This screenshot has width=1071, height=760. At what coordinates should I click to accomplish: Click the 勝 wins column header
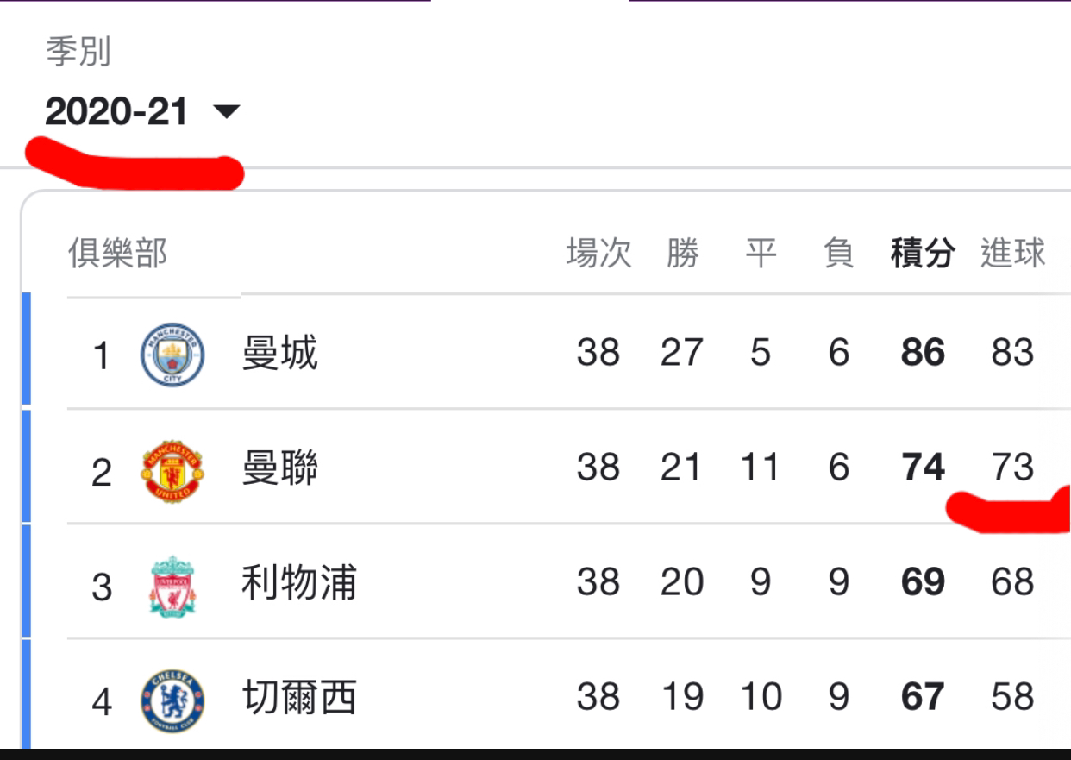(682, 254)
